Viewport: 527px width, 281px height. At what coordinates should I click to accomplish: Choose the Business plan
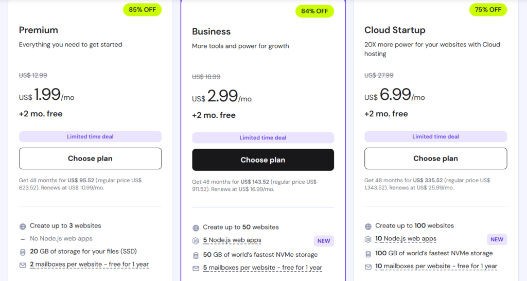[x=263, y=160]
